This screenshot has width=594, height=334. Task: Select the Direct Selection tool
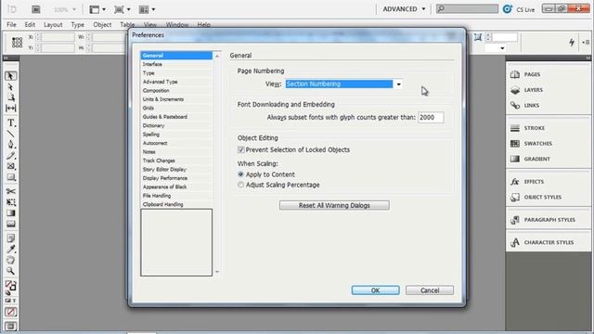click(10, 87)
